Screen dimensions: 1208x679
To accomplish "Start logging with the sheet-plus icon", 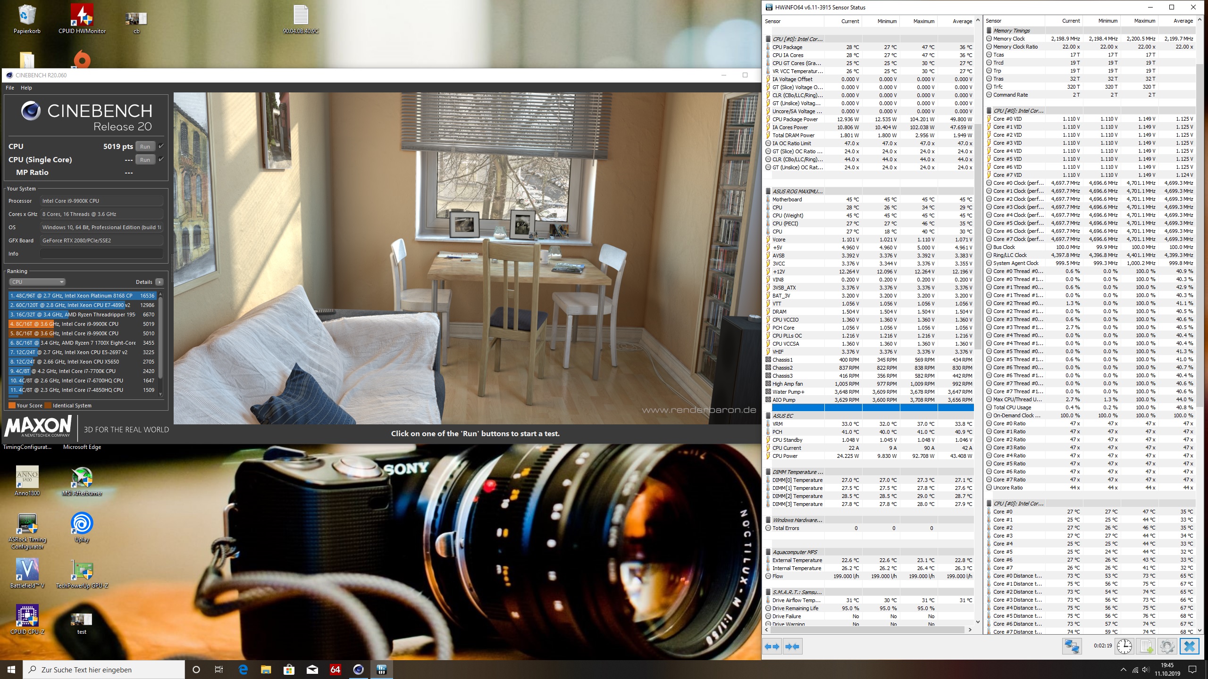I will pos(1146,646).
